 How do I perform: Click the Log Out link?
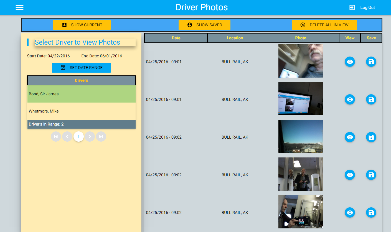click(367, 7)
